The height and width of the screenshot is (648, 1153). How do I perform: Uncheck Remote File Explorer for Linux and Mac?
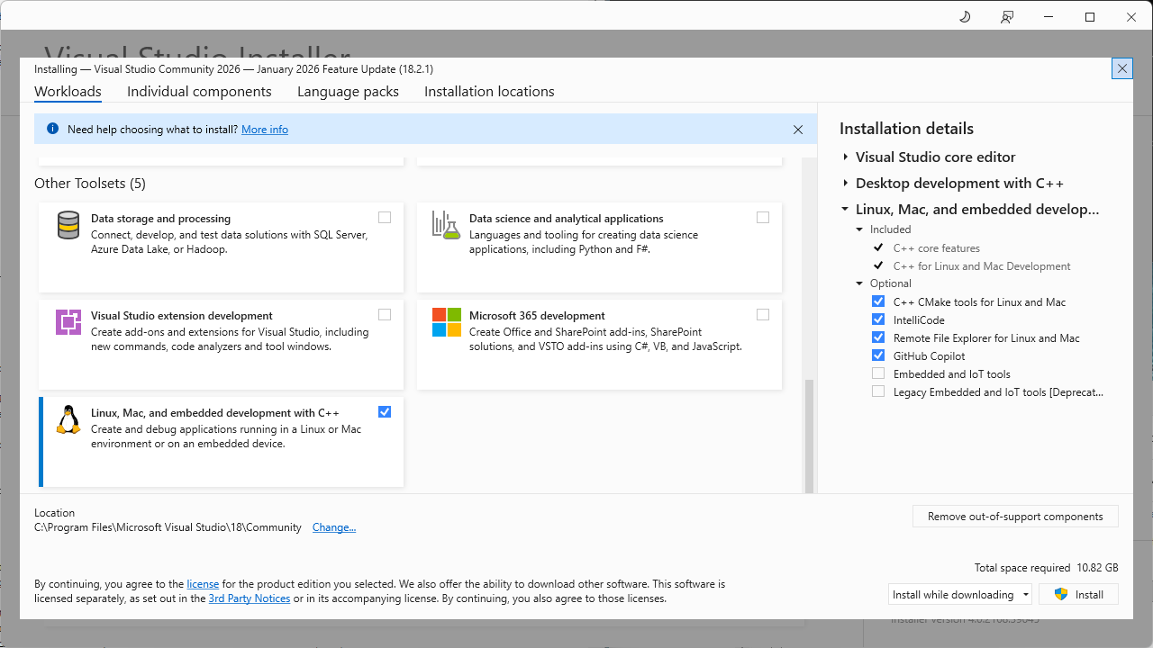coord(878,337)
